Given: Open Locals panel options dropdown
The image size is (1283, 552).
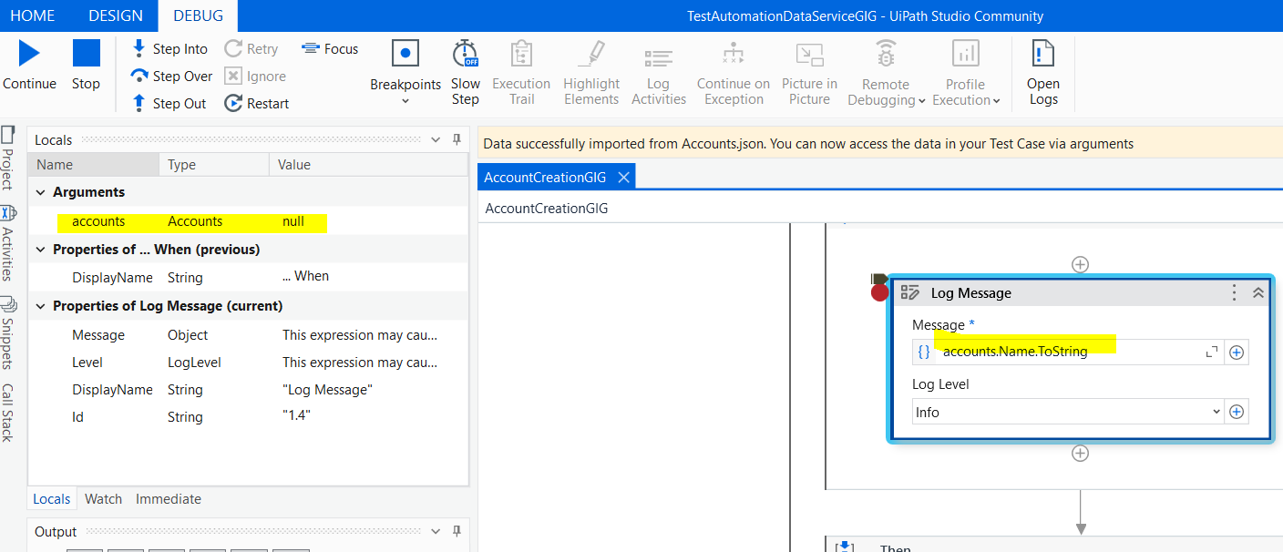Looking at the screenshot, I should [436, 140].
